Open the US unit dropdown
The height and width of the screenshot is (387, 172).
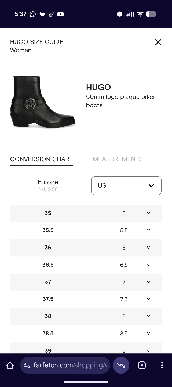pos(126,185)
